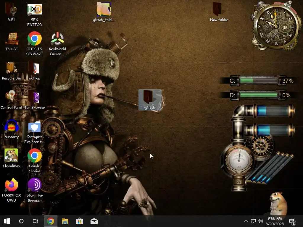Click the steampunk analog clock gadget
This screenshot has width=303, height=227.
coord(276,26)
